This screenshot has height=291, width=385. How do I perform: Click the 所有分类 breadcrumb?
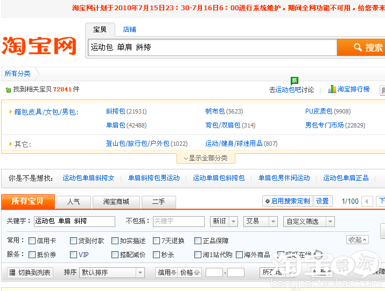[x=17, y=73]
